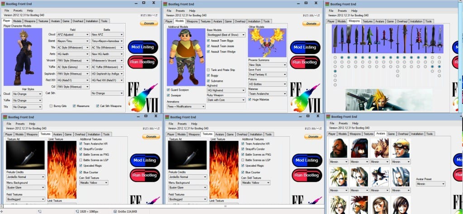Uncheck the Assault Team Biggs option

[208, 40]
